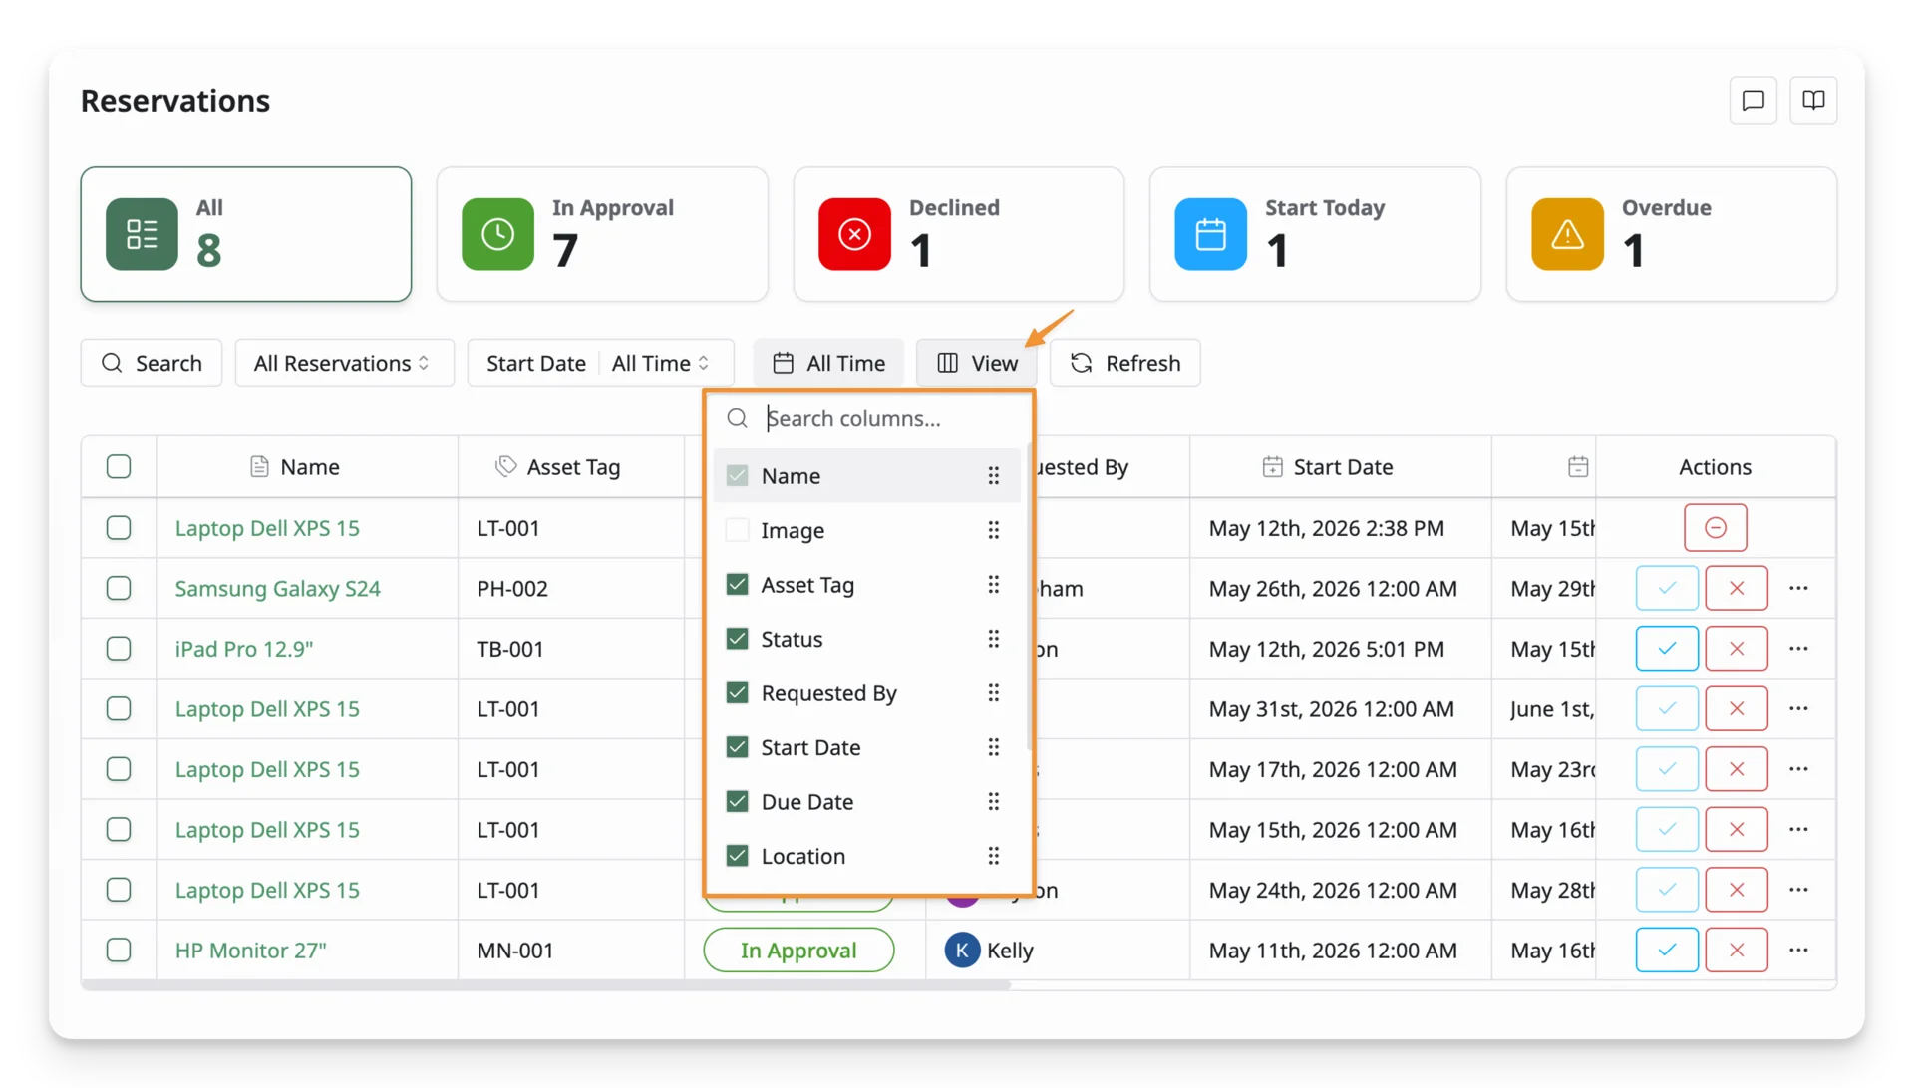This screenshot has height=1088, width=1914.
Task: Click the green In Approval clock icon
Action: [497, 234]
